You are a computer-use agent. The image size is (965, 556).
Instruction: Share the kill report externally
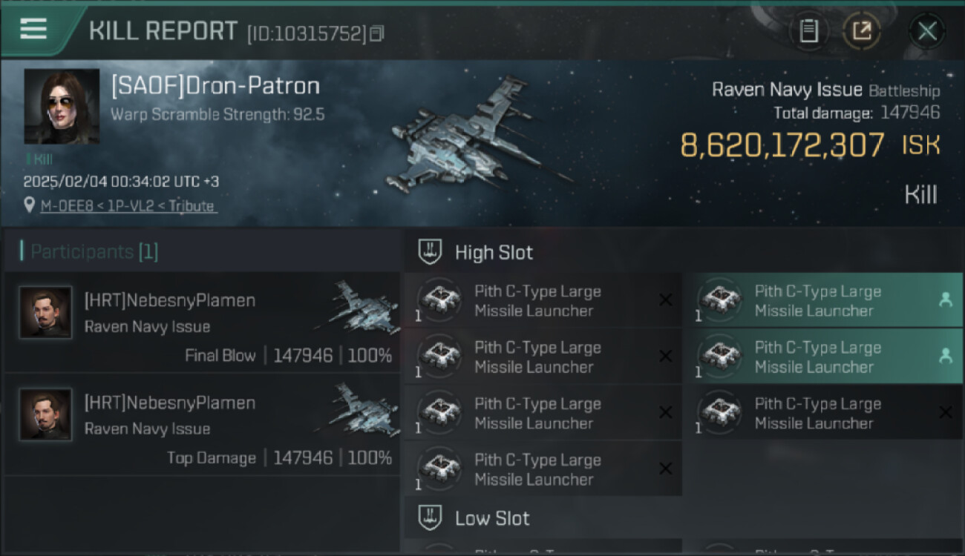coord(861,31)
